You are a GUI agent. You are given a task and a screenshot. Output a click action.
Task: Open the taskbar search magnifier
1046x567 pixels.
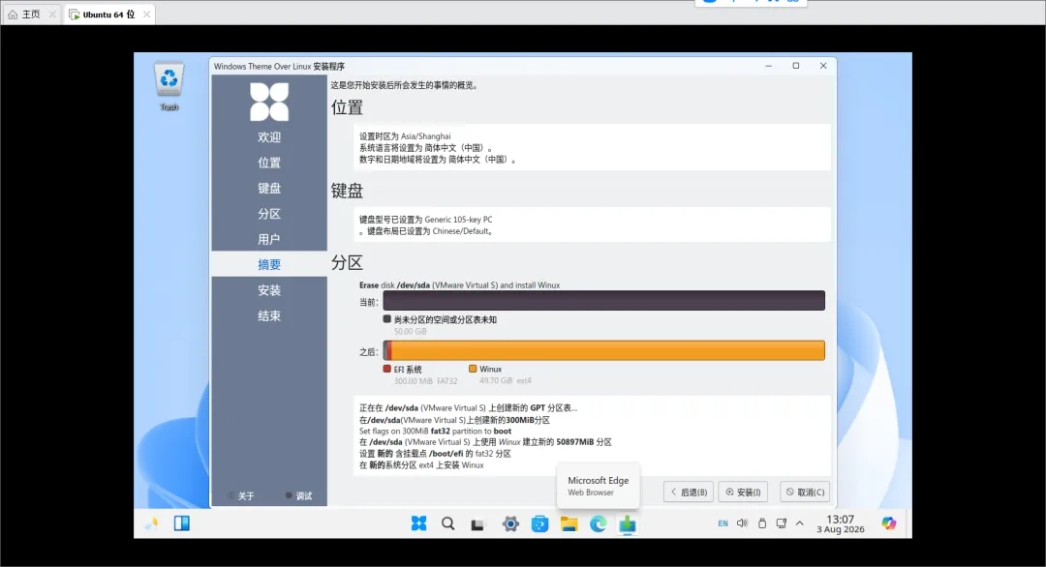tap(448, 523)
